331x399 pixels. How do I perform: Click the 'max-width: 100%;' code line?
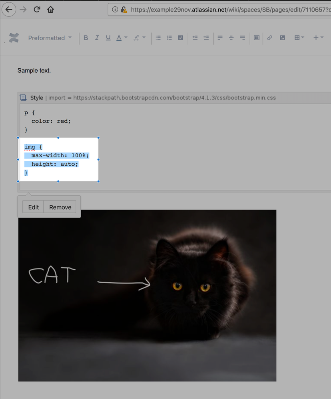point(60,155)
